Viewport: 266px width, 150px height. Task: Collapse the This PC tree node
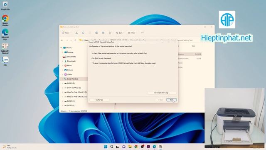[x=61, y=48]
